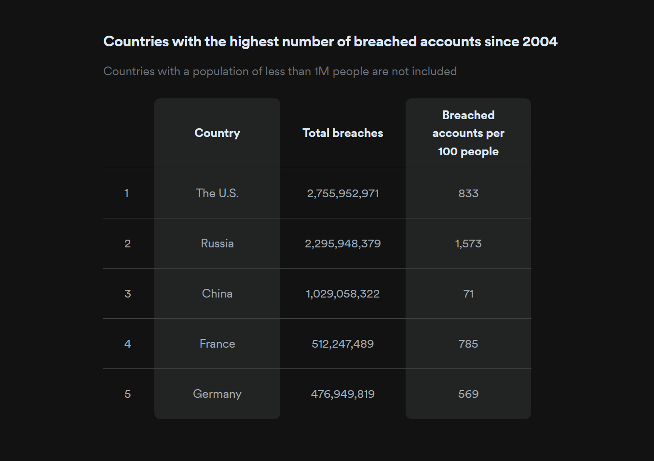This screenshot has width=654, height=461.
Task: Click the 833 per-100-people value
Action: [x=468, y=193]
